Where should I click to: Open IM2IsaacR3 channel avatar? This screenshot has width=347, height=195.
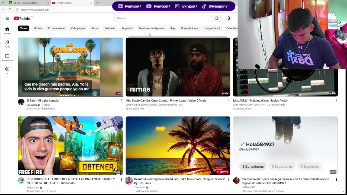point(236,180)
